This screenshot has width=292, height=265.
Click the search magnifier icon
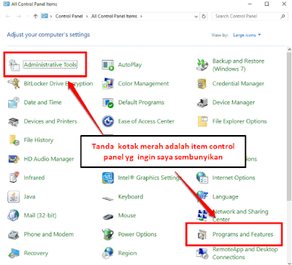point(283,16)
